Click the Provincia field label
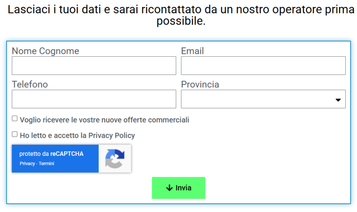The height and width of the screenshot is (212, 357). 200,84
